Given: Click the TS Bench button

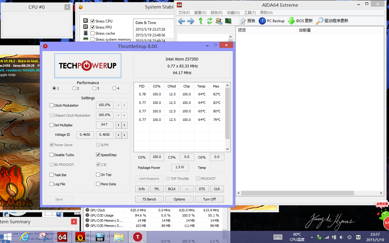Looking at the screenshot, I should pyautogui.click(x=150, y=199).
